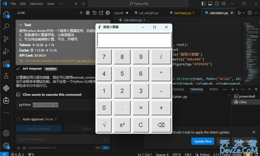This screenshot has height=156, width=260.
Task: Open Cline task history
Action: 94,13
